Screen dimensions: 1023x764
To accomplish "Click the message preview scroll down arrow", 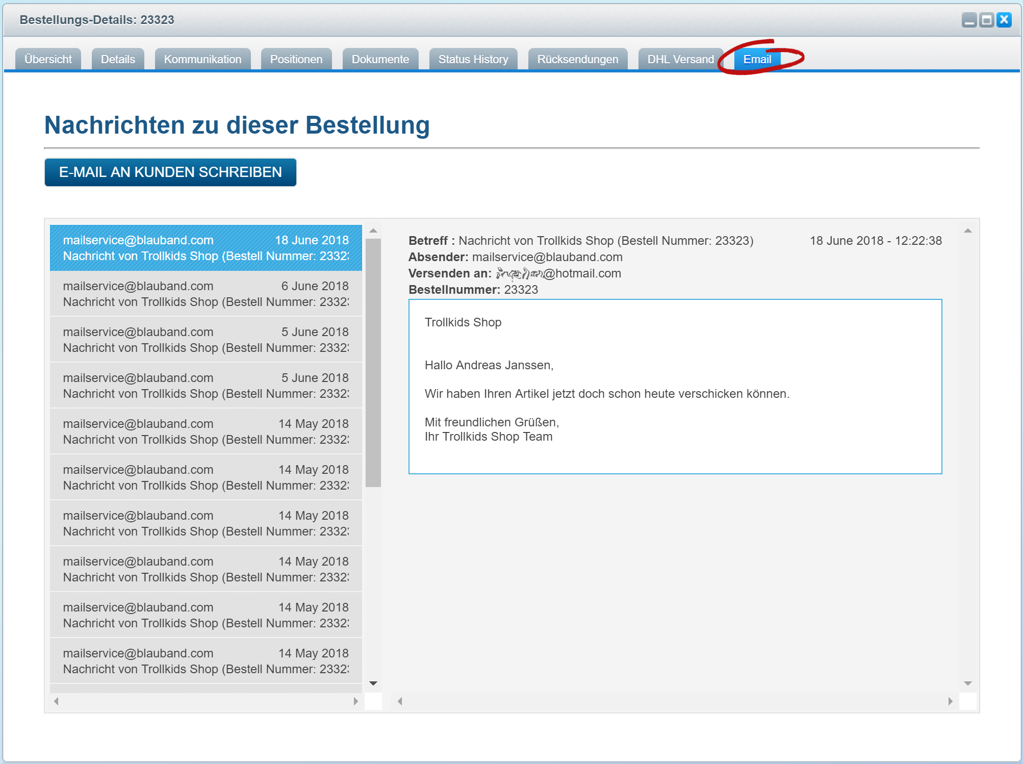I will pyautogui.click(x=968, y=683).
